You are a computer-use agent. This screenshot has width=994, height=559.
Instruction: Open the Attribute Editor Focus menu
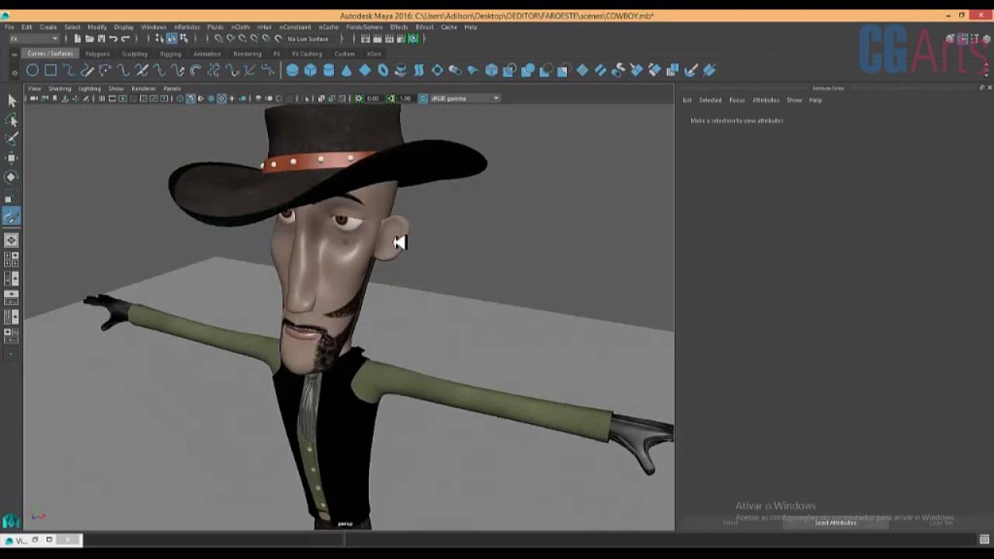[x=737, y=100]
